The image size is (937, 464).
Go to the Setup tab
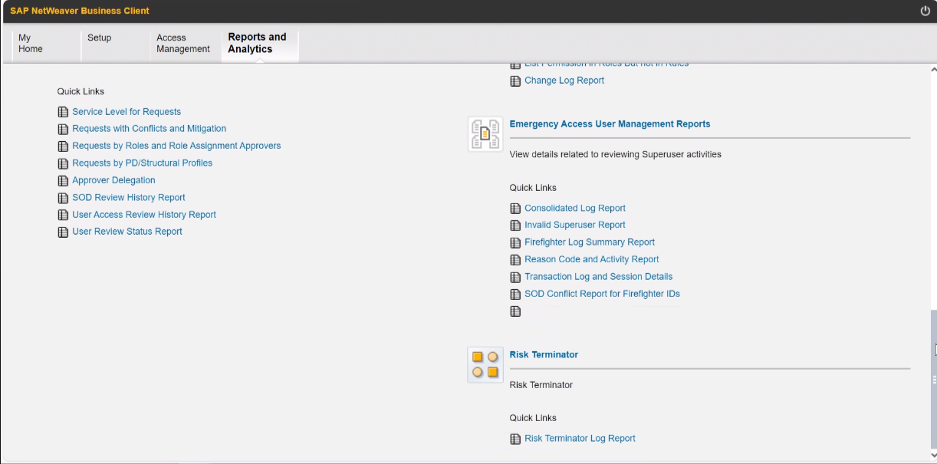click(99, 38)
